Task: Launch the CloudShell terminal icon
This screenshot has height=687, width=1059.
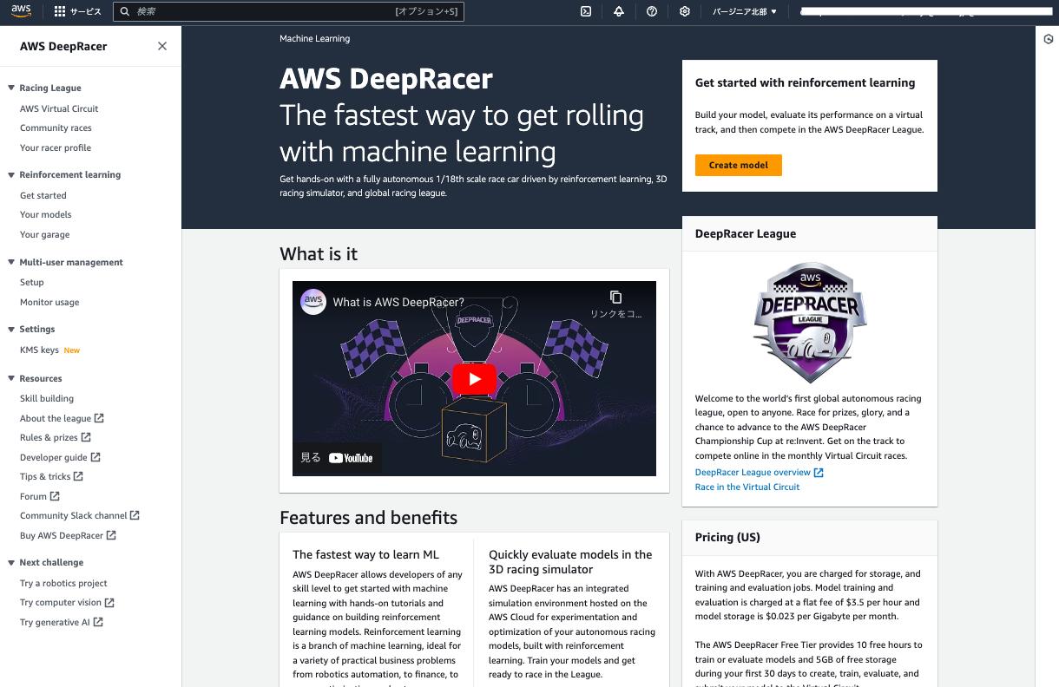Action: click(586, 11)
